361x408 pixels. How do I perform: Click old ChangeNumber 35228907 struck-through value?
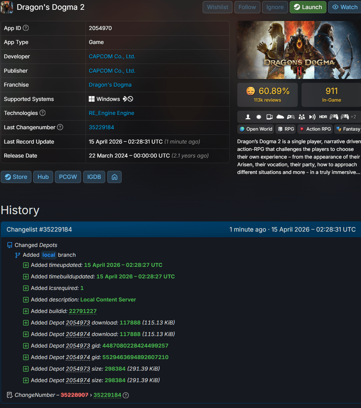74,395
